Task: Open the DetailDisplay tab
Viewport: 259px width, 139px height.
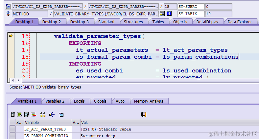Action: [x=207, y=22]
